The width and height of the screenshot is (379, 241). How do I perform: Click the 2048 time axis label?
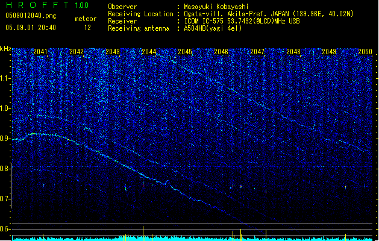click(x=293, y=52)
